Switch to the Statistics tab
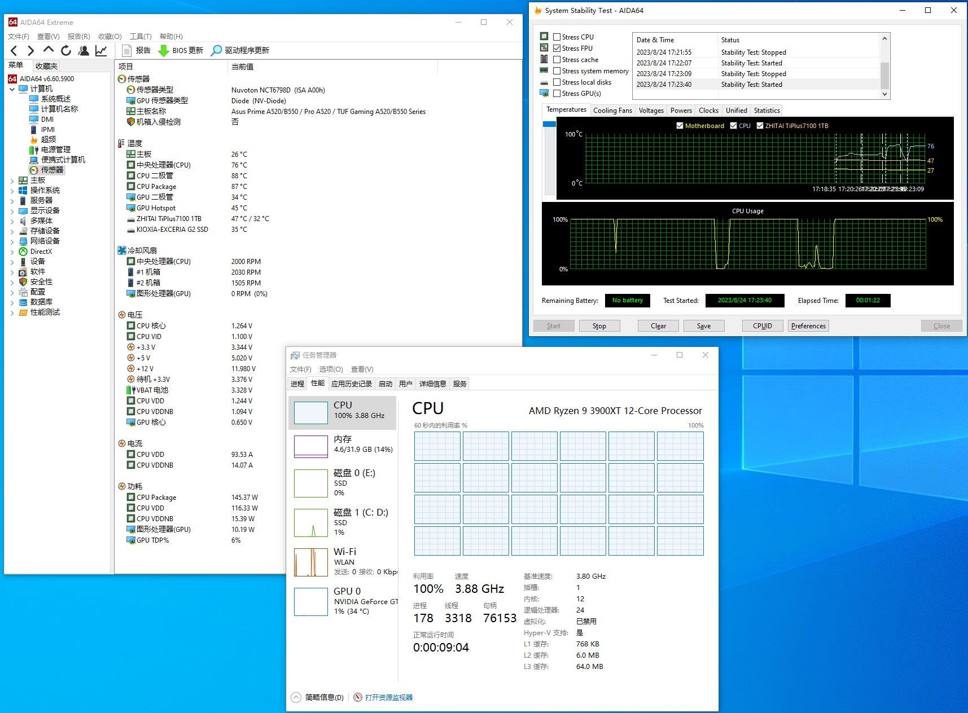The image size is (968, 713). click(x=766, y=111)
